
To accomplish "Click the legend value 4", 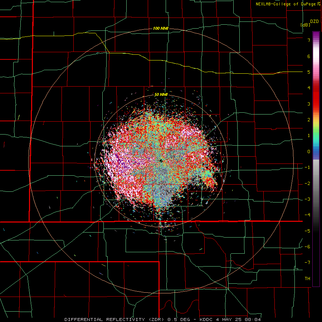I will coord(309,88).
